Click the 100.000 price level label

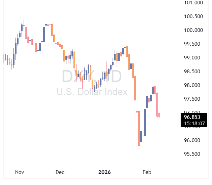pyautogui.click(x=193, y=30)
